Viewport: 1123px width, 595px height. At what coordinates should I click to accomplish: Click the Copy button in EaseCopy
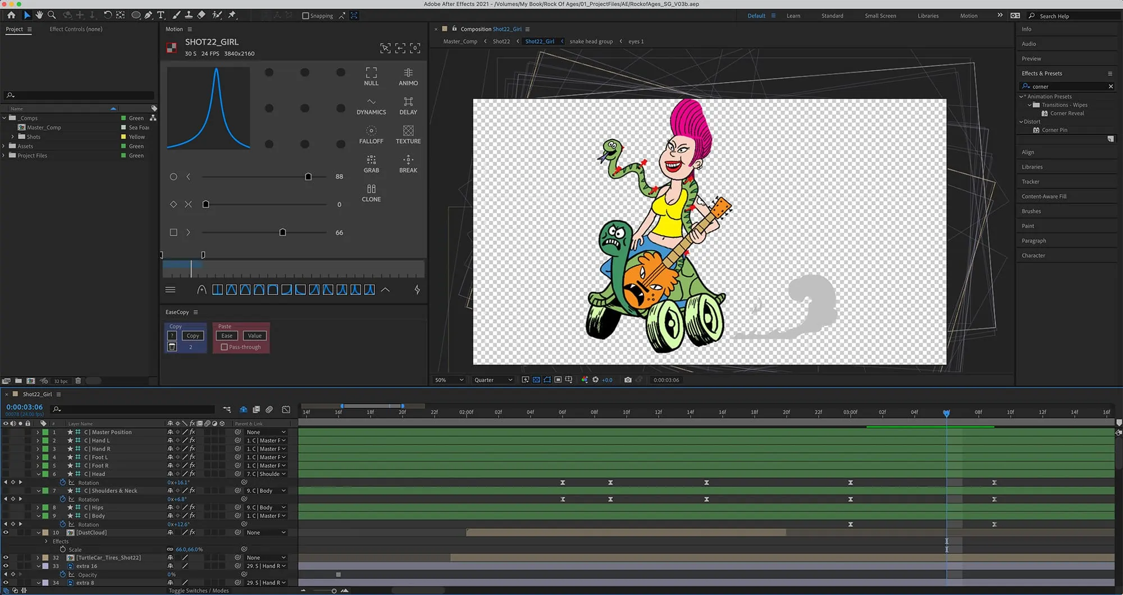[x=193, y=336]
